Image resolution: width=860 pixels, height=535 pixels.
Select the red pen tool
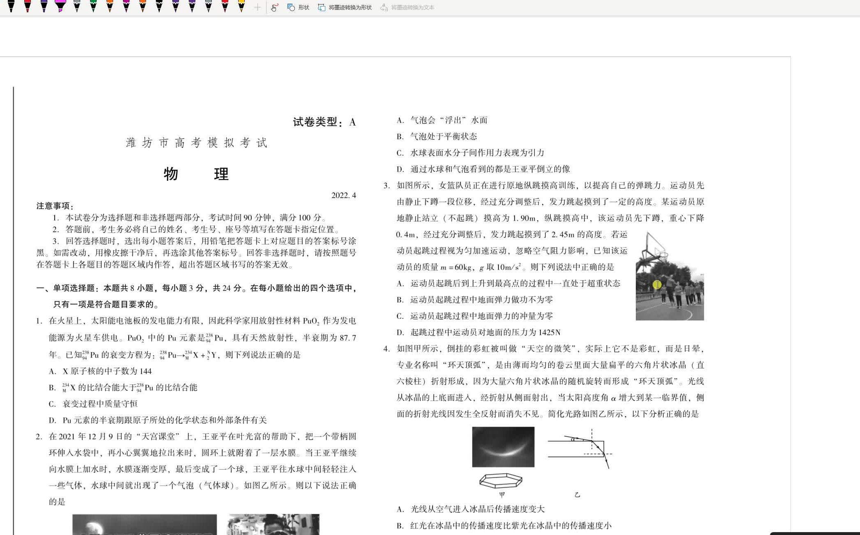[x=28, y=6]
